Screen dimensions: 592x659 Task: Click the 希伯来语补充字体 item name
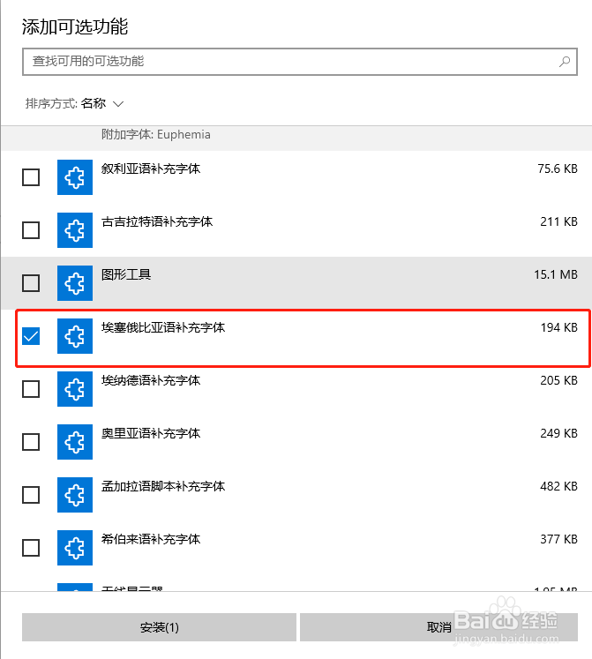[151, 540]
